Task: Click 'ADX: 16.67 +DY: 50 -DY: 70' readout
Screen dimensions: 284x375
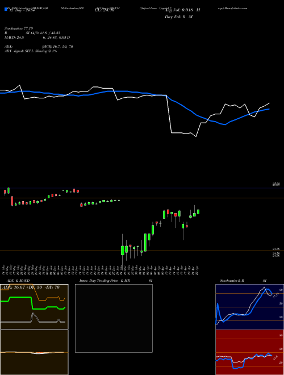Action: pyautogui.click(x=30, y=287)
